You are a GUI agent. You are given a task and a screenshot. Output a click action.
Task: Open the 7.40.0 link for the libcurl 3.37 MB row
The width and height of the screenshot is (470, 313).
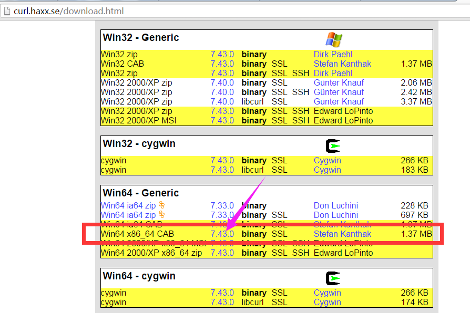coord(222,101)
